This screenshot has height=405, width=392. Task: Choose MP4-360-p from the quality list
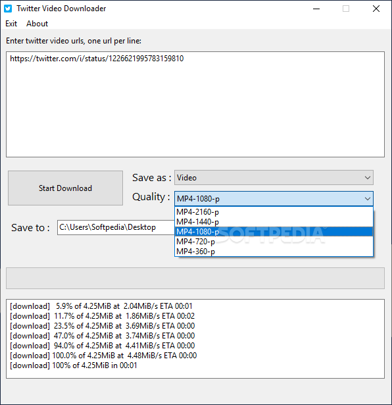pos(274,252)
